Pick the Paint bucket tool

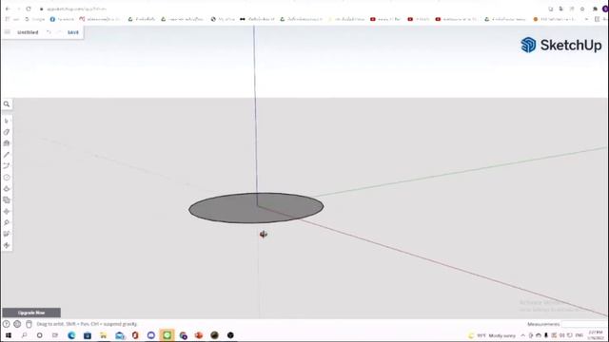click(x=7, y=143)
